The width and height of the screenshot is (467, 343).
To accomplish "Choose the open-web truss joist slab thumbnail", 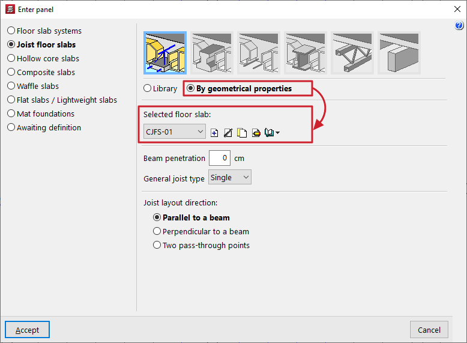I will (352, 53).
